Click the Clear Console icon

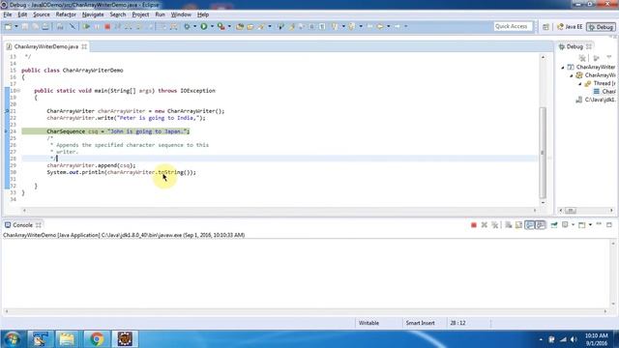[x=509, y=225]
